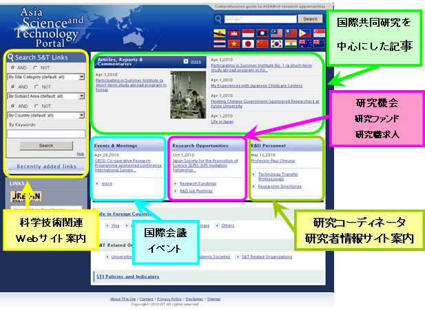The image size is (425, 310).
Task: Select the India flag icon
Action: [x=291, y=44]
